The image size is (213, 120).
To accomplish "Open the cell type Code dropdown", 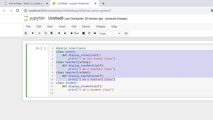I will [x=110, y=33].
